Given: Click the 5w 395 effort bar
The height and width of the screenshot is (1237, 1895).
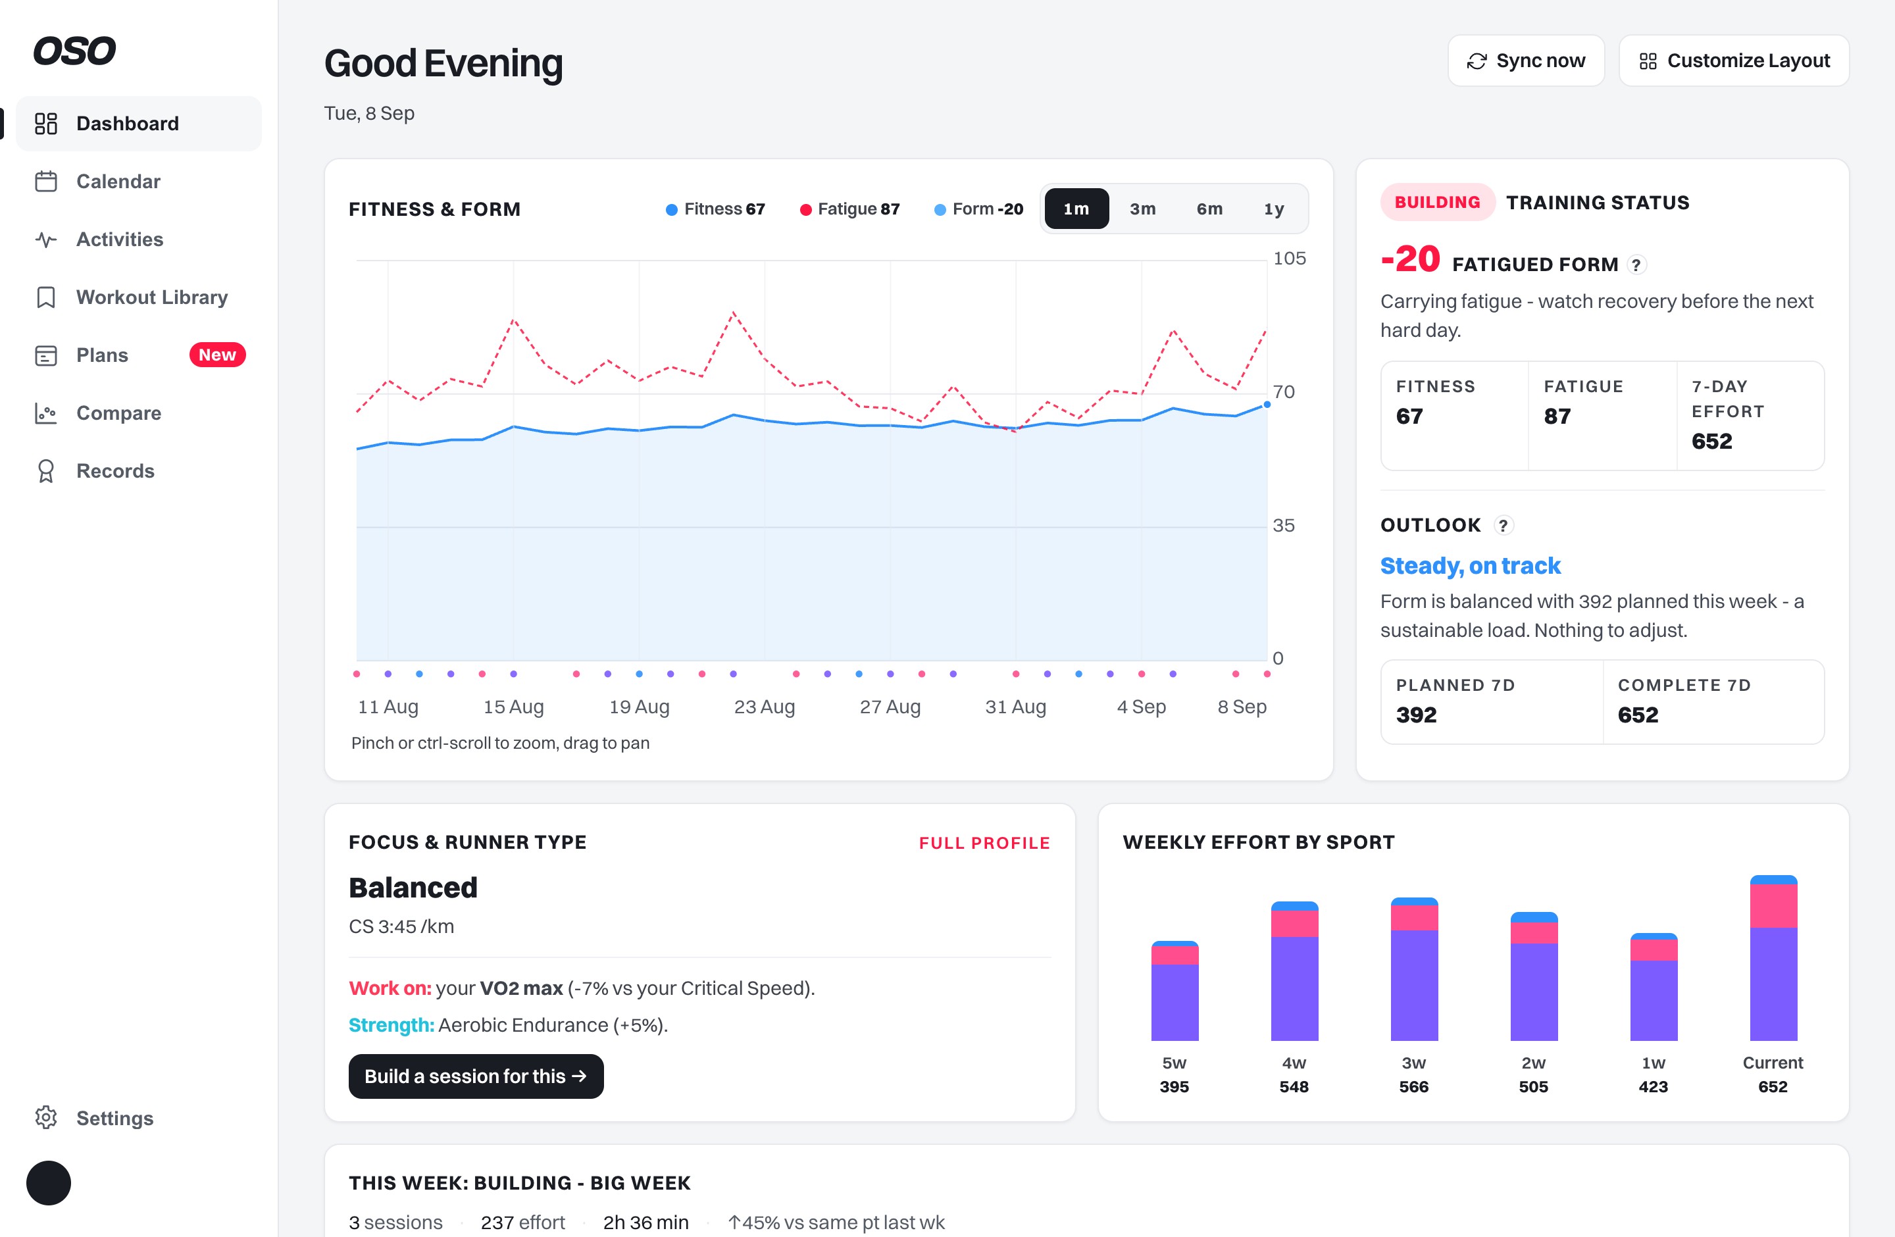Looking at the screenshot, I should pyautogui.click(x=1175, y=991).
